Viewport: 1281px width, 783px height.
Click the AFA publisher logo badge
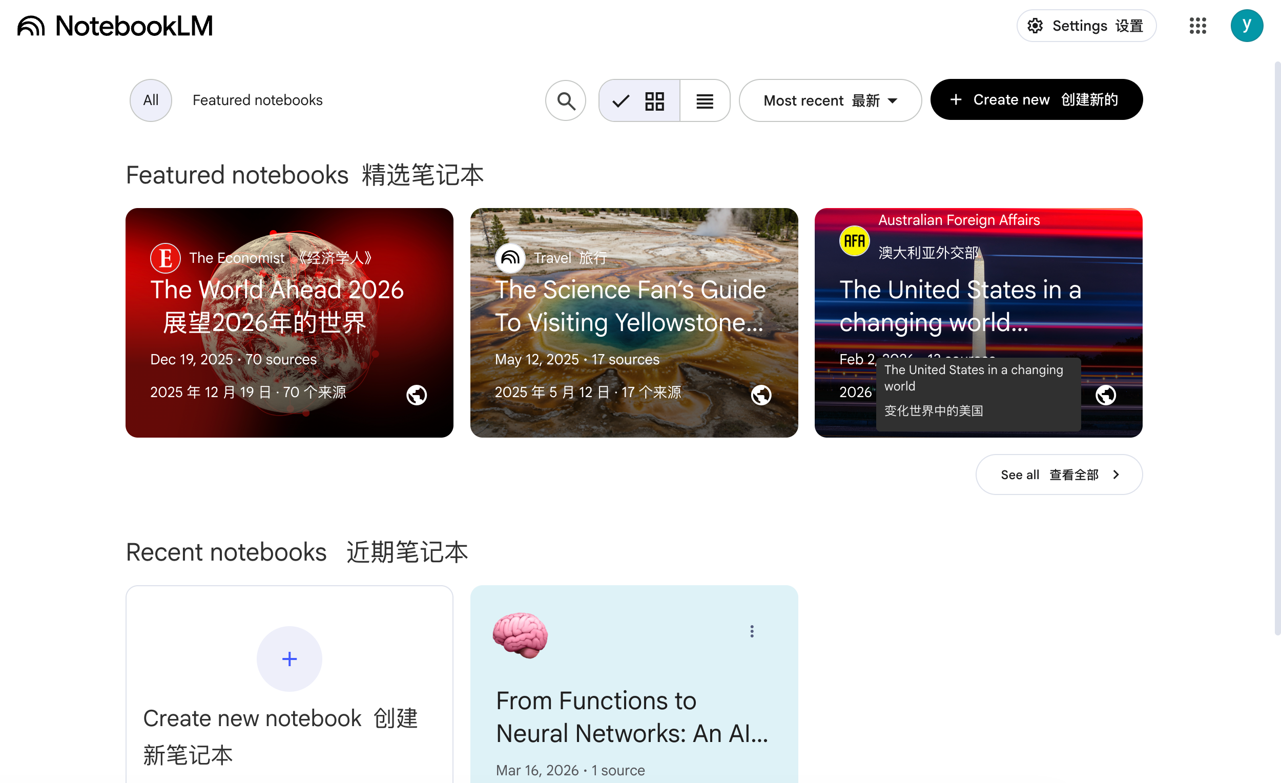[x=854, y=241]
